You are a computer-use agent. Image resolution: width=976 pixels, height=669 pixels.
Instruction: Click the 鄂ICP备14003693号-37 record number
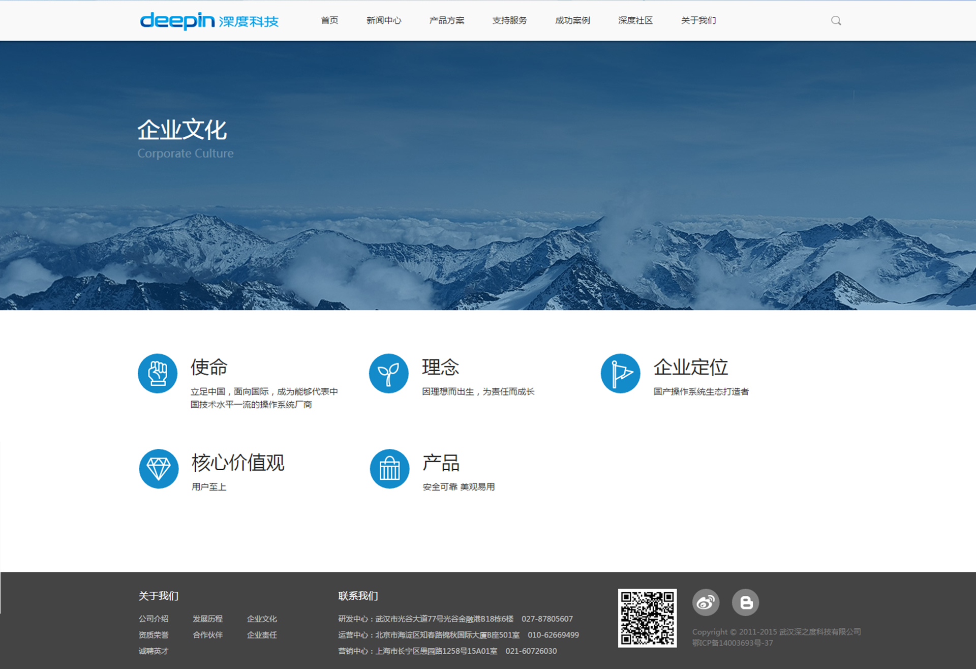coord(733,643)
